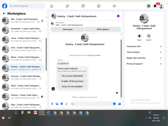This screenshot has height=126, width=168.
Task: Open the View buyer profile link
Action: 94,55
